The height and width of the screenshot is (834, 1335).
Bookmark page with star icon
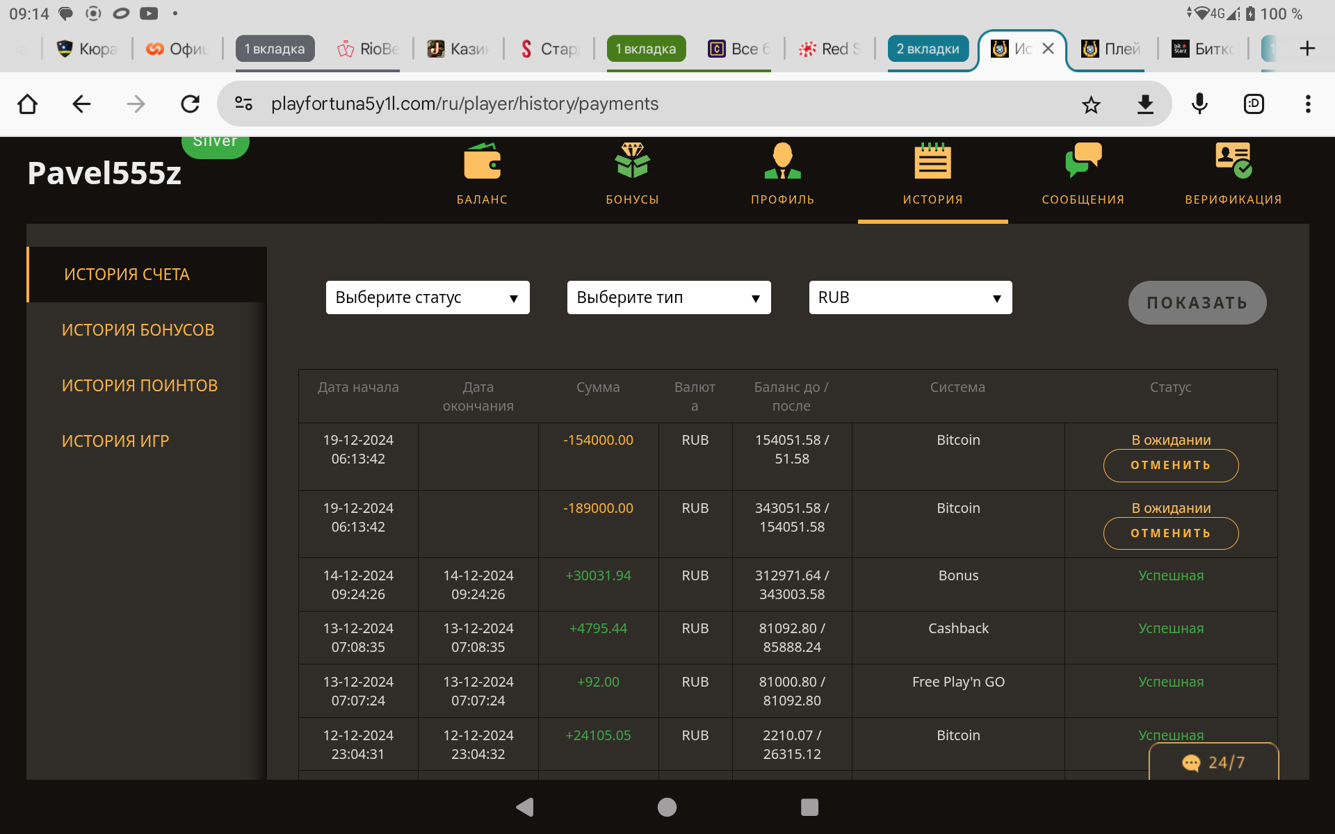click(x=1091, y=104)
